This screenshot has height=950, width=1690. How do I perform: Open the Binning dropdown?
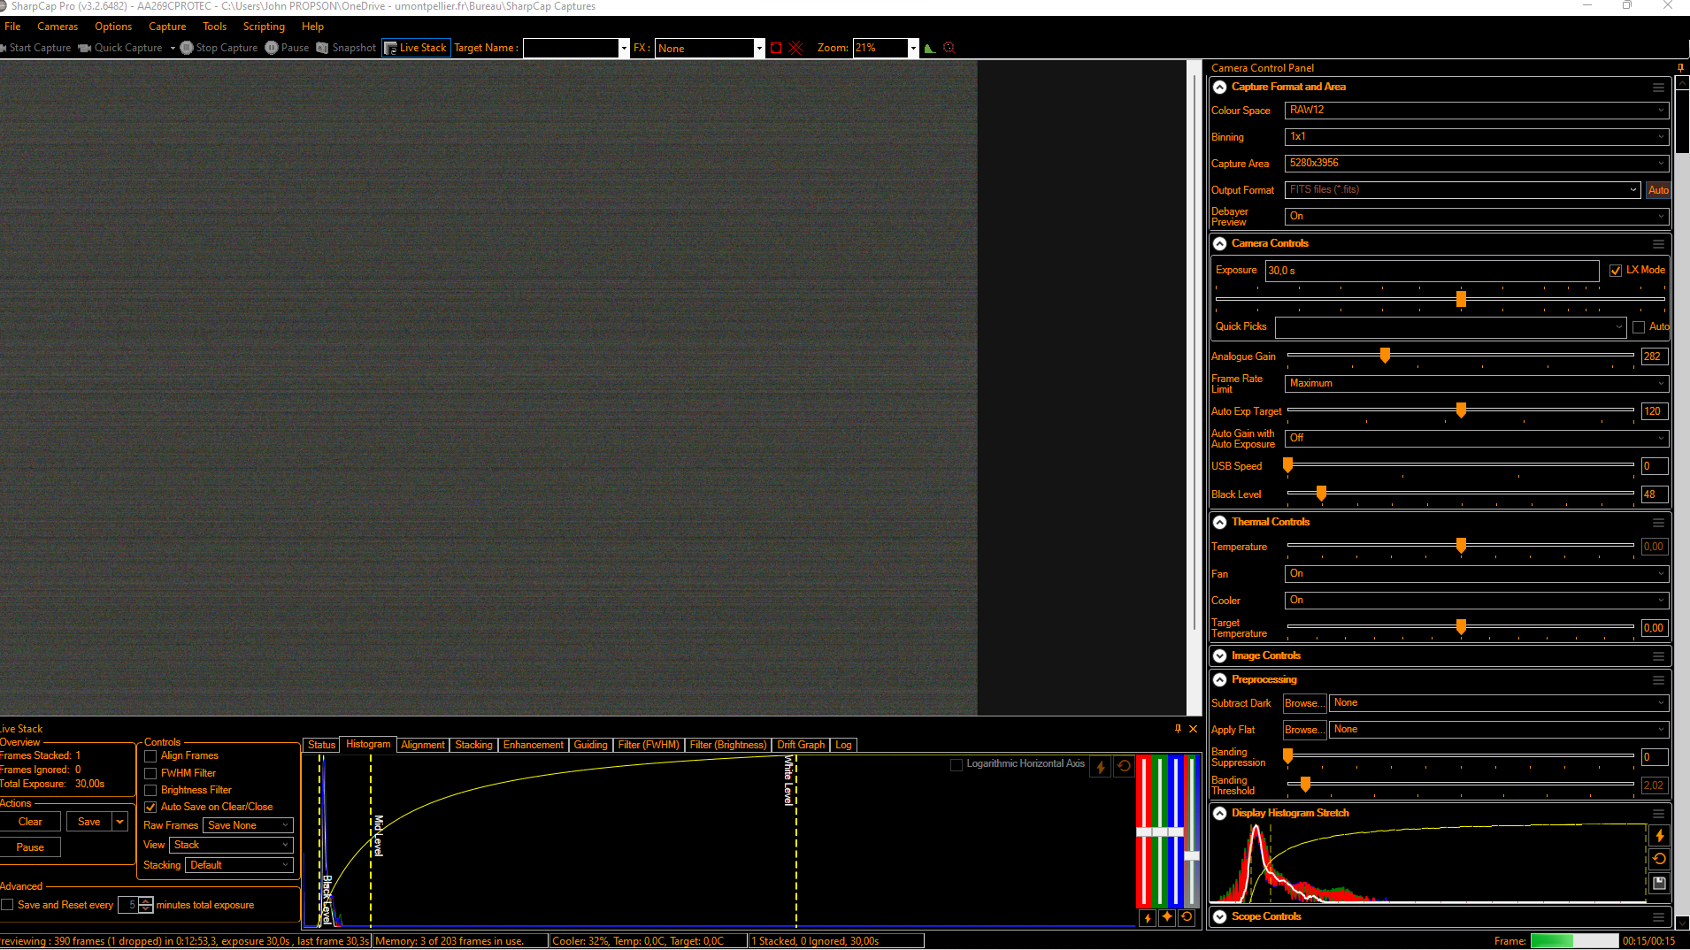coord(1477,137)
